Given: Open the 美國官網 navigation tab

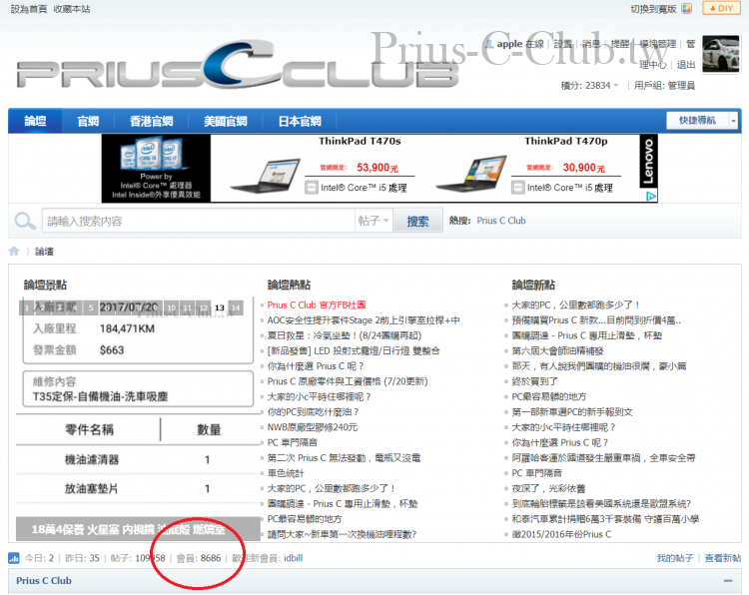Looking at the screenshot, I should (225, 121).
